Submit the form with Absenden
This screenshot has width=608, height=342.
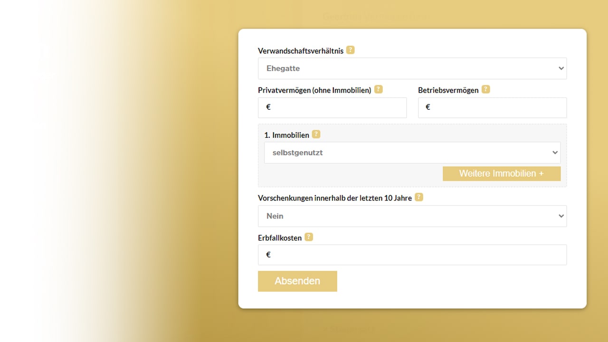[297, 281]
